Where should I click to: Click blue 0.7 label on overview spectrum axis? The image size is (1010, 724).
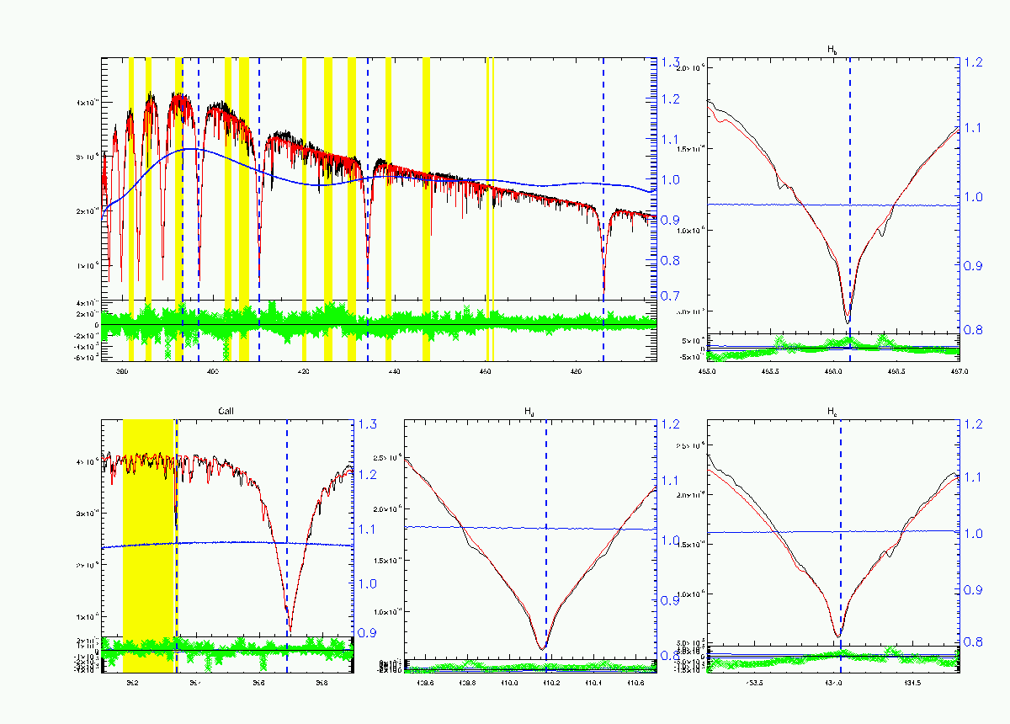point(671,295)
